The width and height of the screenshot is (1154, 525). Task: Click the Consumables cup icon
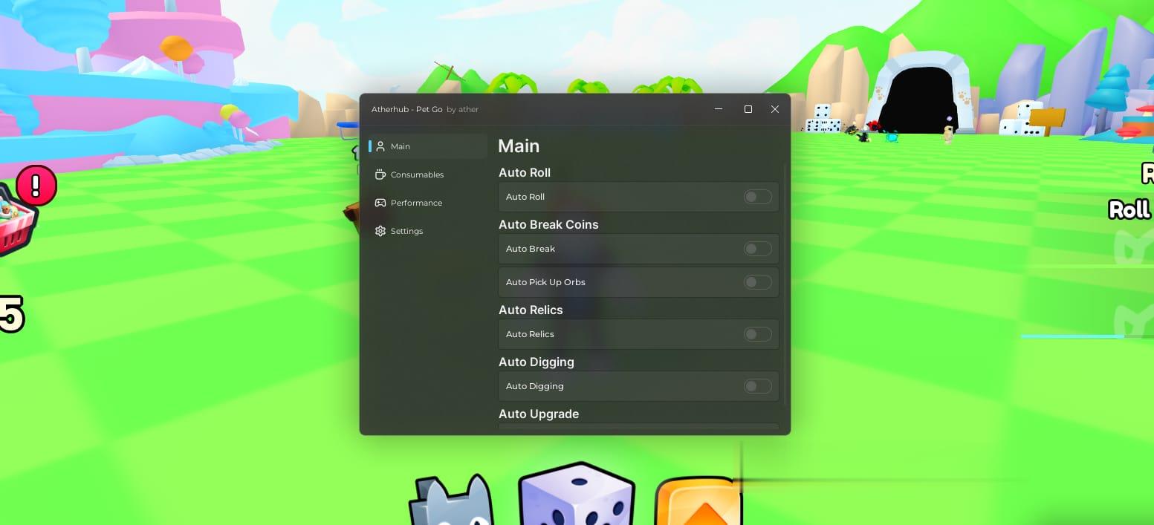click(x=380, y=175)
